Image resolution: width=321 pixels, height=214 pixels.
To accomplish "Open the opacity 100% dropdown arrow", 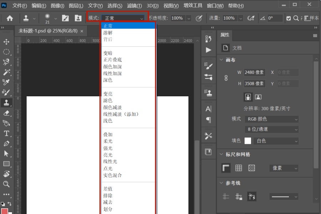I will [x=189, y=19].
